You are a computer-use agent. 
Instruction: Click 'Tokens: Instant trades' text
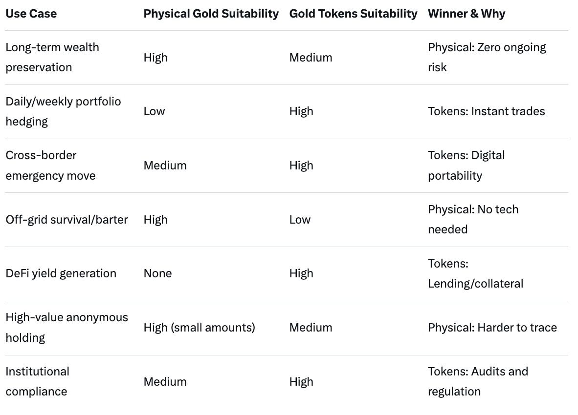(x=486, y=111)
